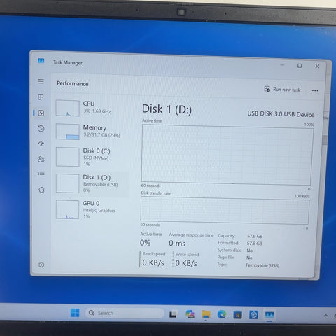Viewport: 336px width, 336px height.
Task: Open the Users page icon
Action: click(41, 159)
